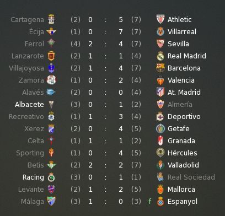Image resolution: width=225 pixels, height=216 pixels.
Task: Open the Real Sociedad team link
Action: (191, 177)
